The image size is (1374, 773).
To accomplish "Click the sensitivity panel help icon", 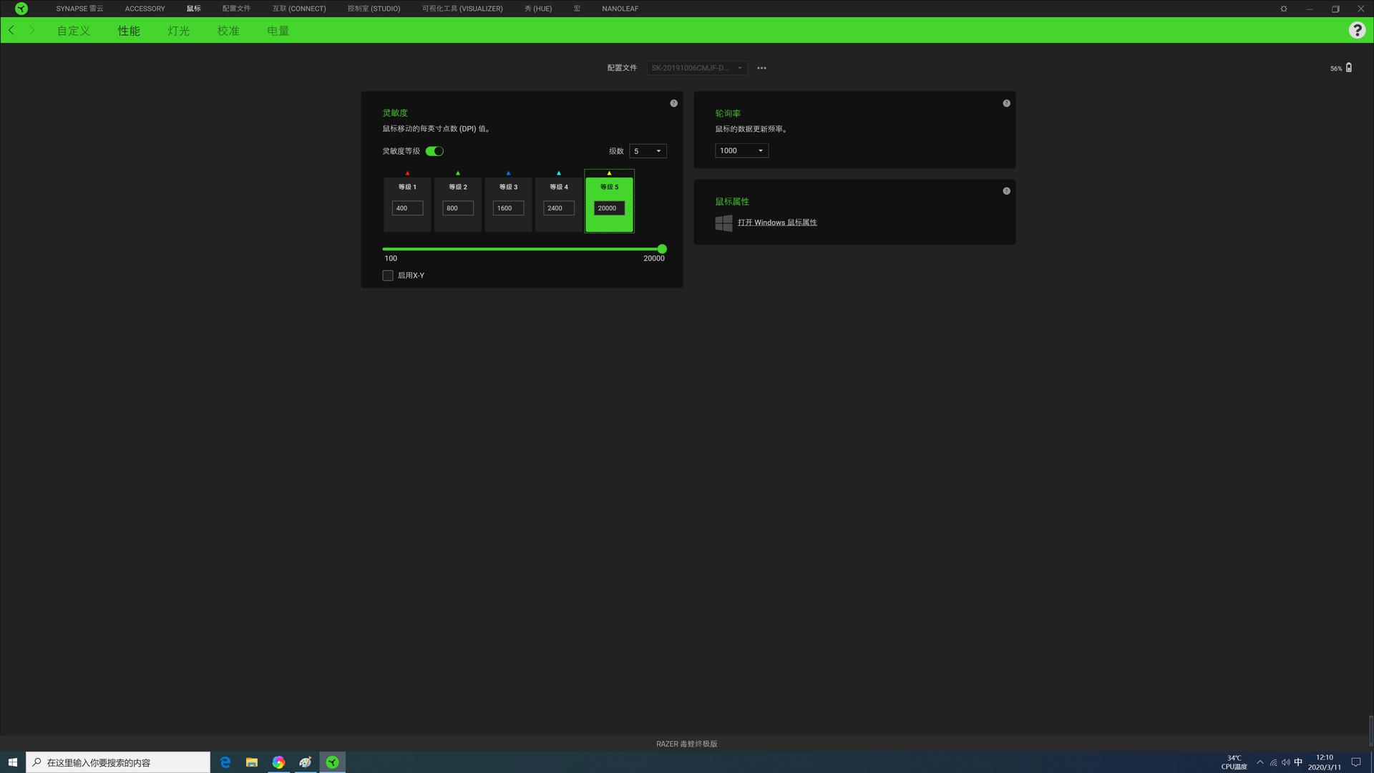I will click(673, 103).
